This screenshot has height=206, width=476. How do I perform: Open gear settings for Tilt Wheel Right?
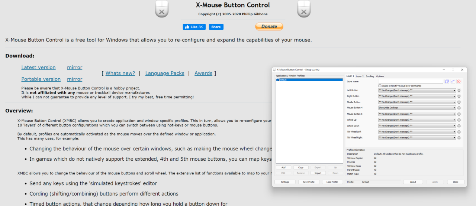click(459, 138)
